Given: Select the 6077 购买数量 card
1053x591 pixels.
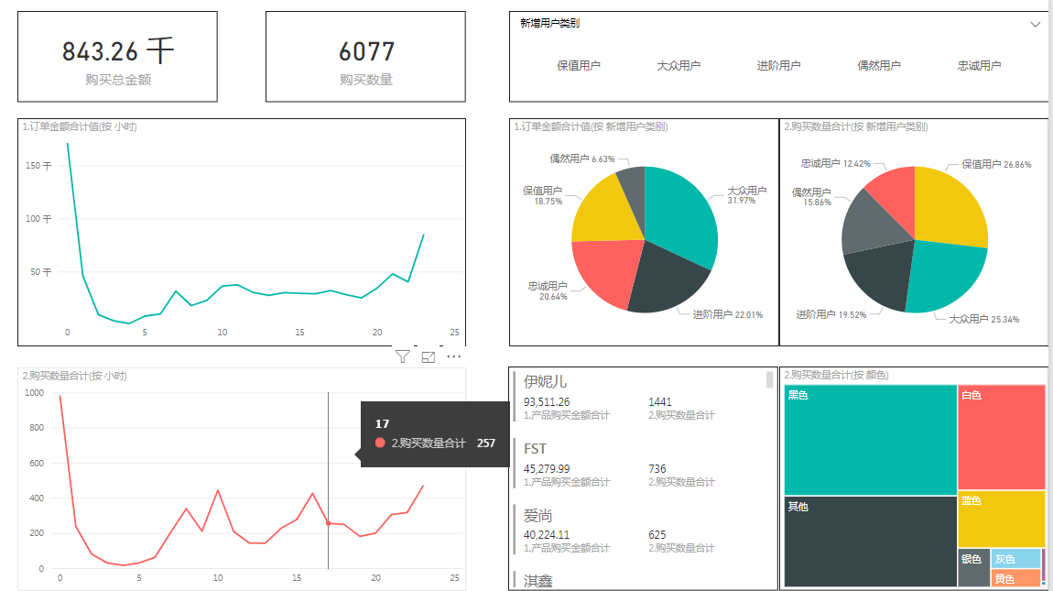Looking at the screenshot, I should (x=365, y=57).
